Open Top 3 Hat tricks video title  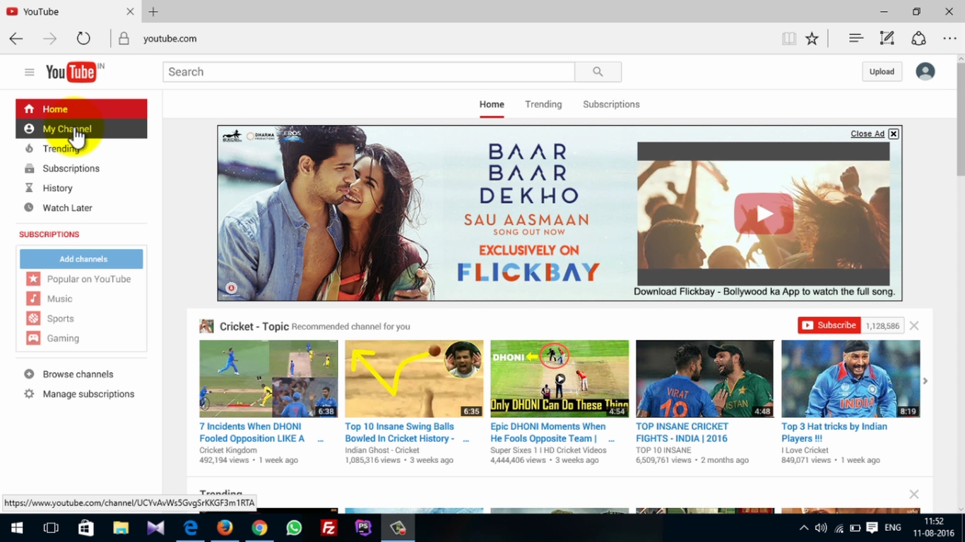(834, 432)
